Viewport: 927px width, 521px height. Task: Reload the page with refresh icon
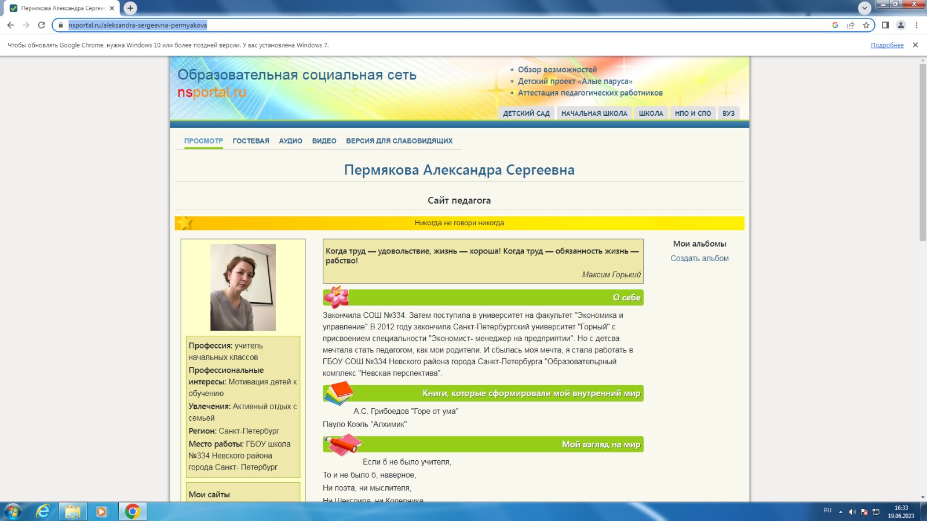[x=41, y=25]
